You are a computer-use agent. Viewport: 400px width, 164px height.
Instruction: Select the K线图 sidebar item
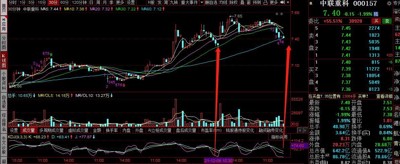pyautogui.click(x=4, y=60)
